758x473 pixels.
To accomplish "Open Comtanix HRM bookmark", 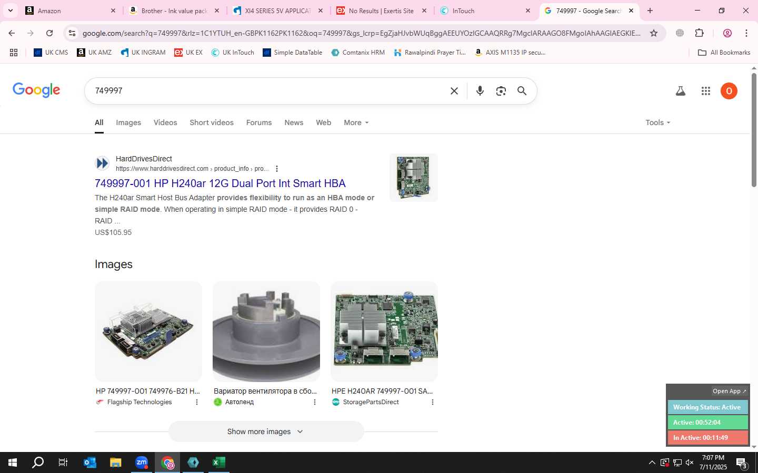I will tap(358, 53).
